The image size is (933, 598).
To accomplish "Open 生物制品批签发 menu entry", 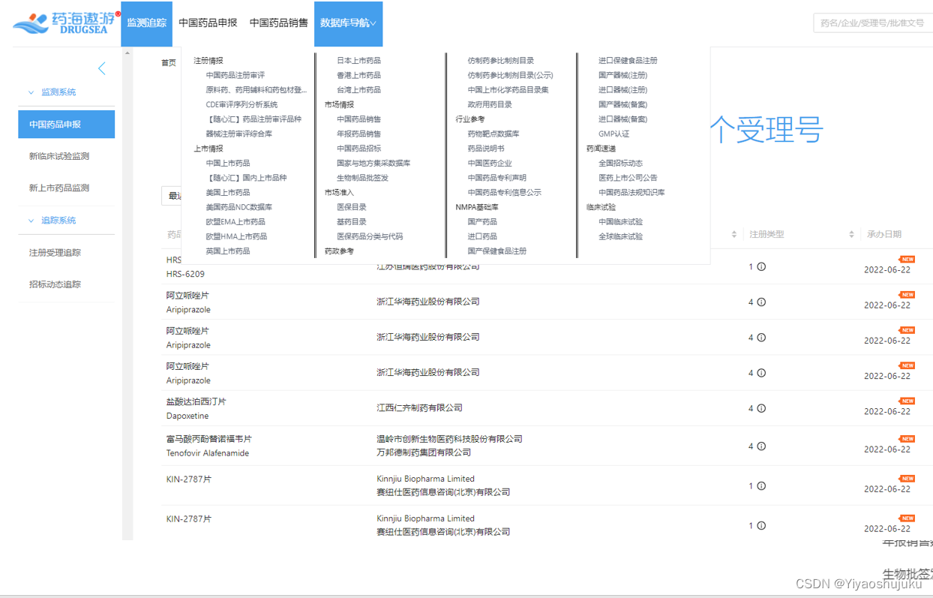I will click(x=362, y=178).
